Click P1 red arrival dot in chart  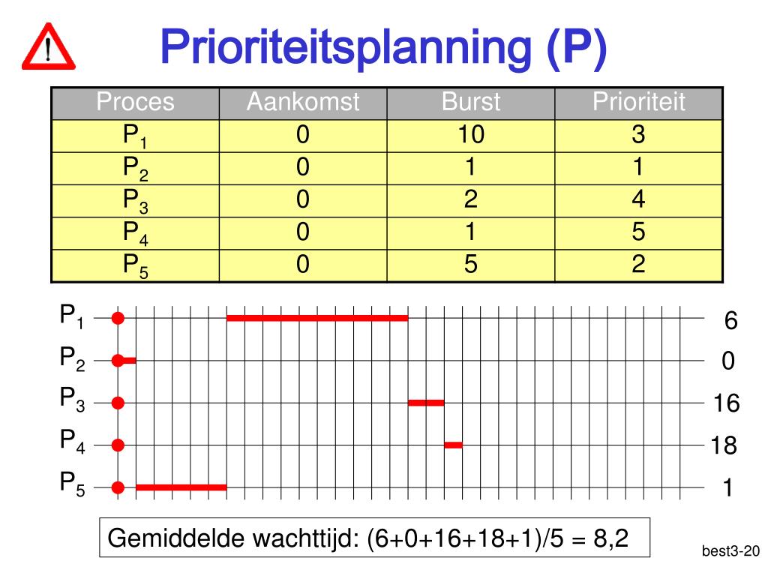[x=118, y=318]
